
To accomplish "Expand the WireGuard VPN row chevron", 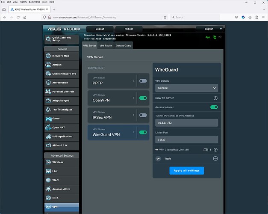I will 133,132.
